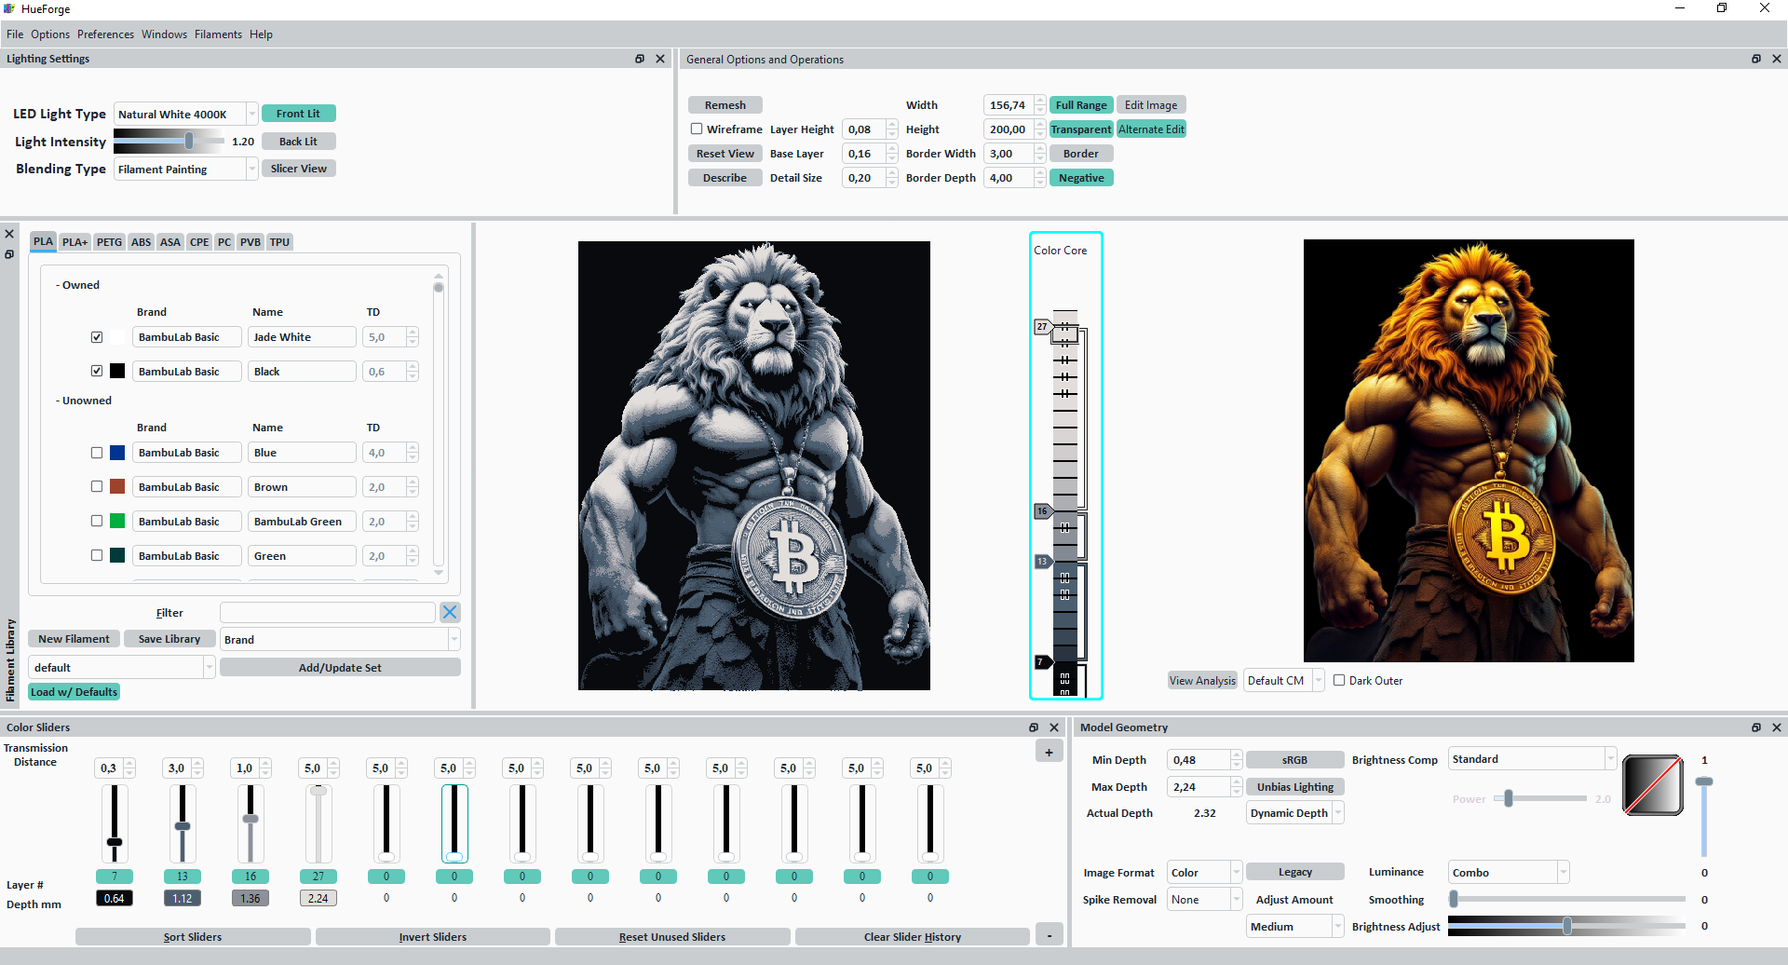Image resolution: width=1788 pixels, height=965 pixels.
Task: Close the Lighting Settings panel
Action: point(660,59)
